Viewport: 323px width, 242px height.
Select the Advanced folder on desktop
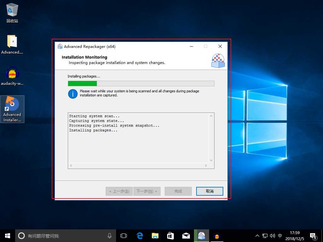pyautogui.click(x=12, y=44)
